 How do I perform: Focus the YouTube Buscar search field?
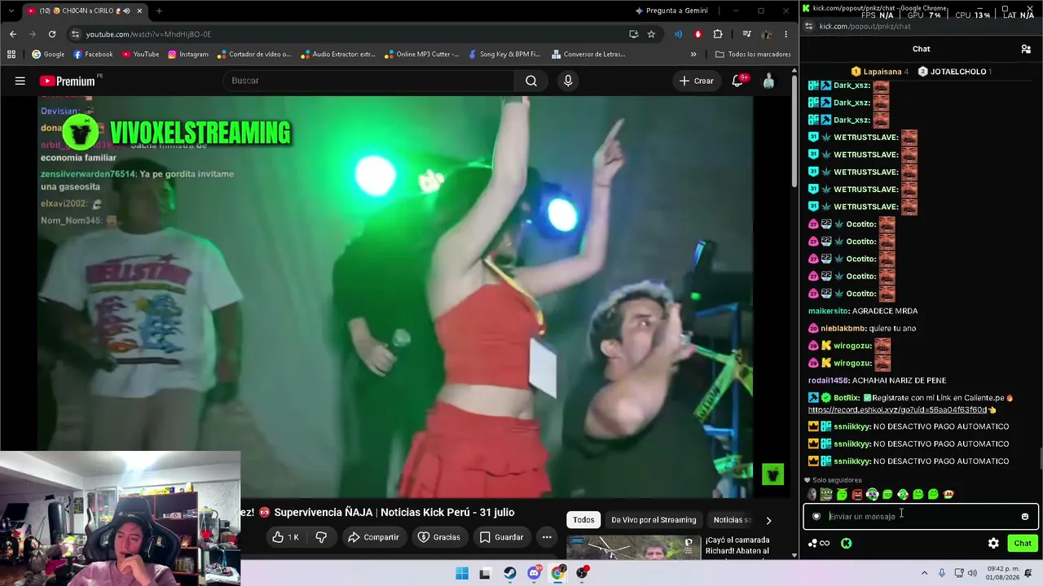click(368, 81)
